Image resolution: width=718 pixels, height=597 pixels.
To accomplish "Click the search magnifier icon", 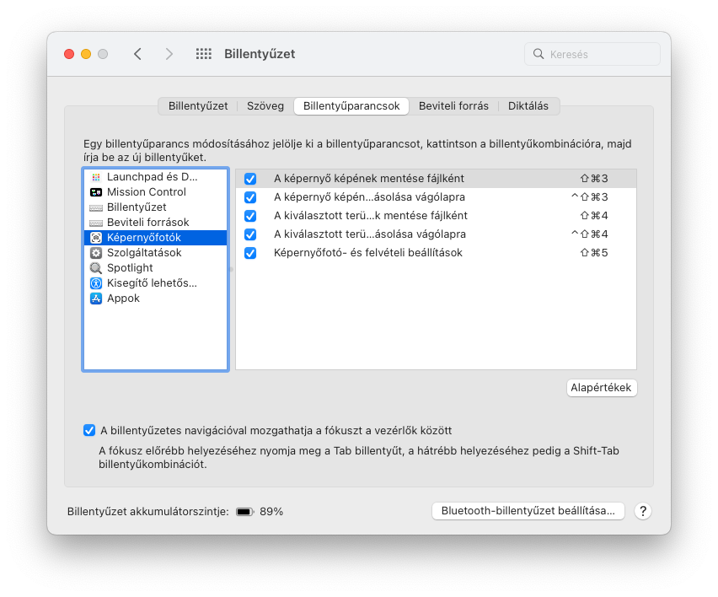I will point(538,54).
